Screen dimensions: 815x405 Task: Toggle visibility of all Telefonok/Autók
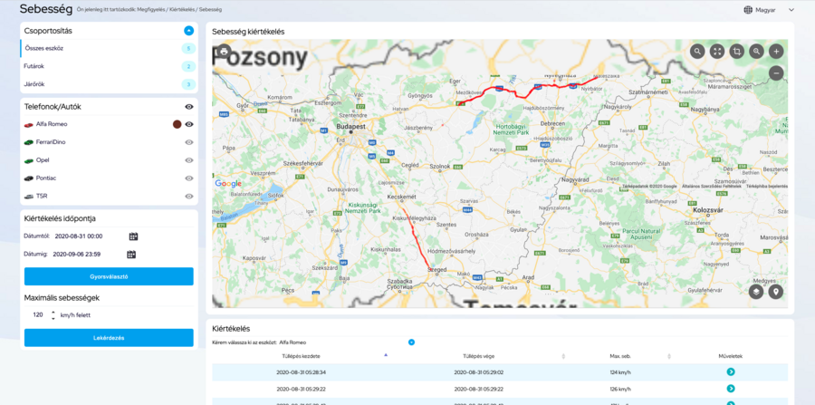189,107
